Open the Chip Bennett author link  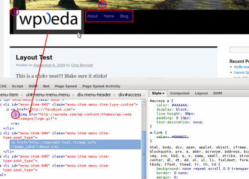[x=82, y=65]
